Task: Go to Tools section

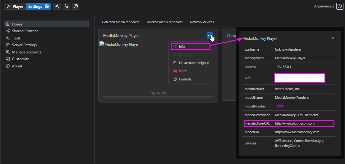Action: [16, 38]
